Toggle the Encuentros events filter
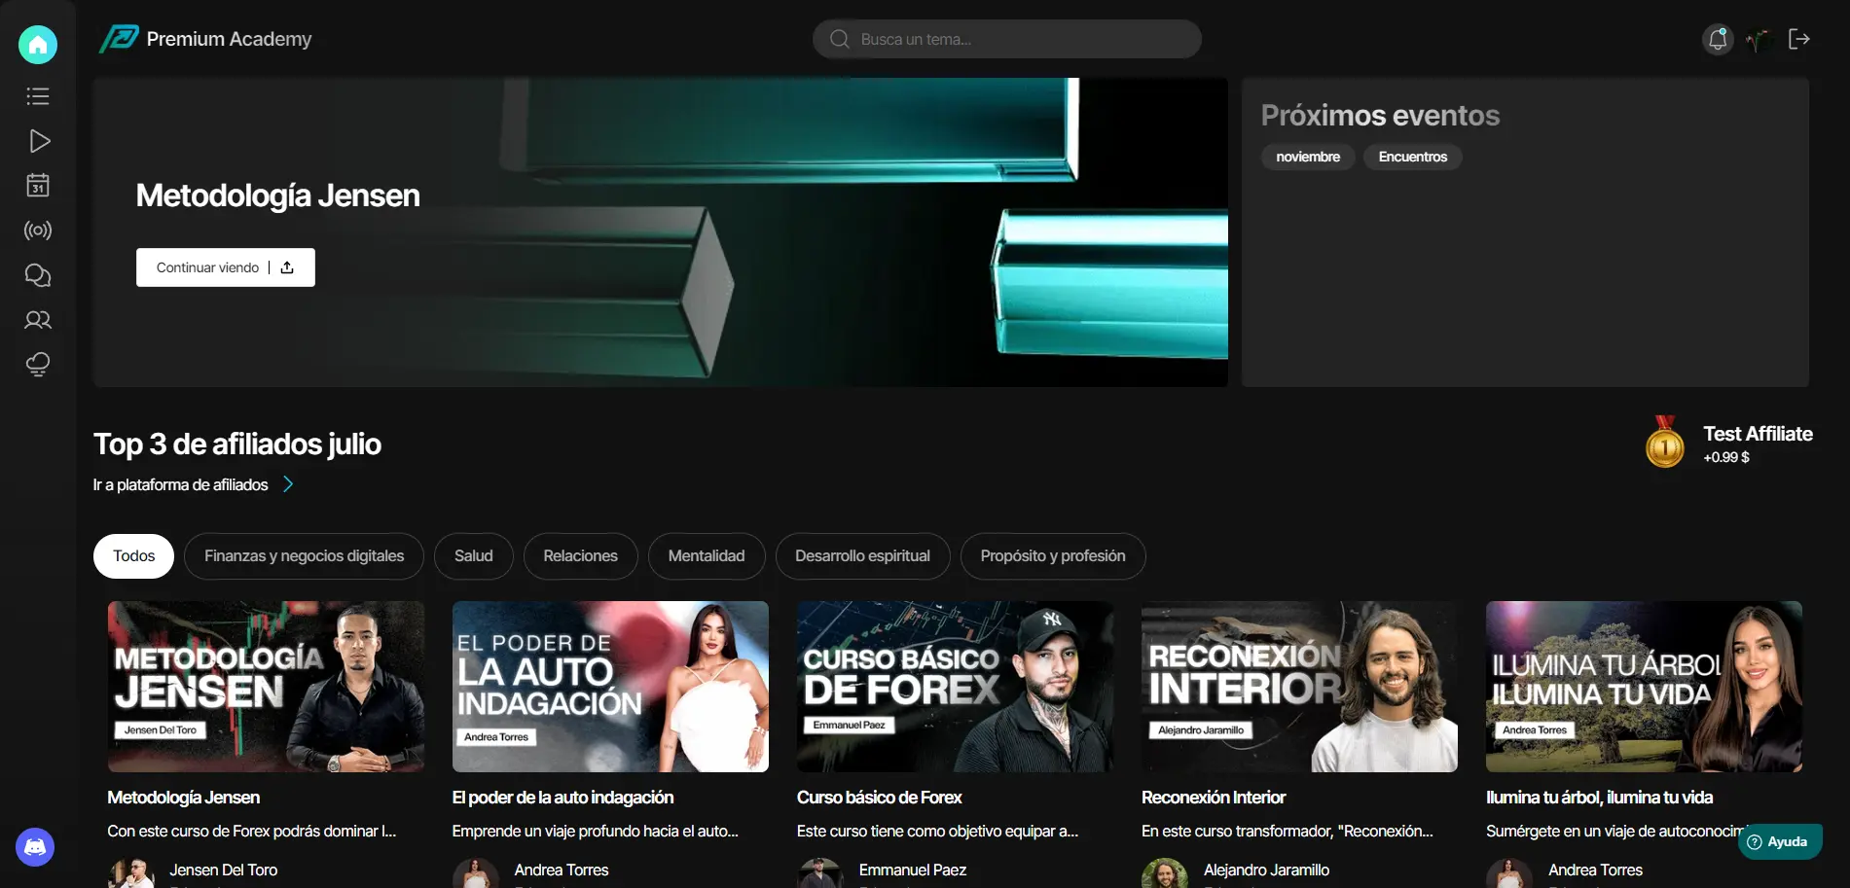This screenshot has height=888, width=1850. point(1412,157)
